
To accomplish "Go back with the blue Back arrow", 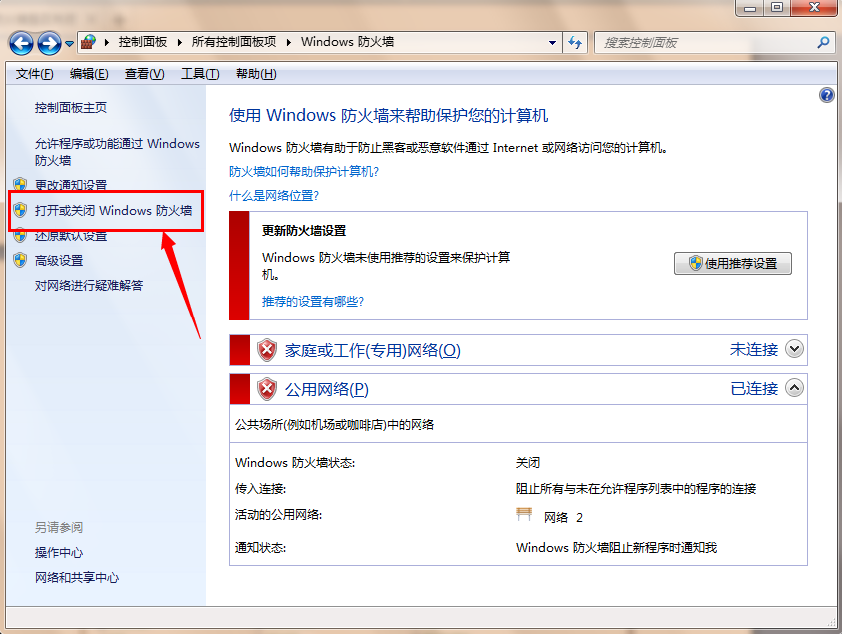I will [x=22, y=43].
